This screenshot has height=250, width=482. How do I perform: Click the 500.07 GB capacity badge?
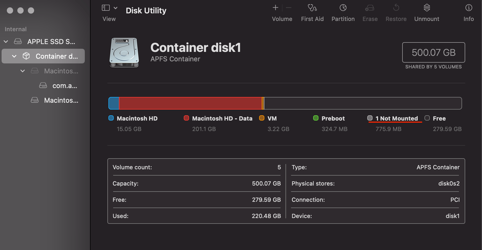coord(433,52)
